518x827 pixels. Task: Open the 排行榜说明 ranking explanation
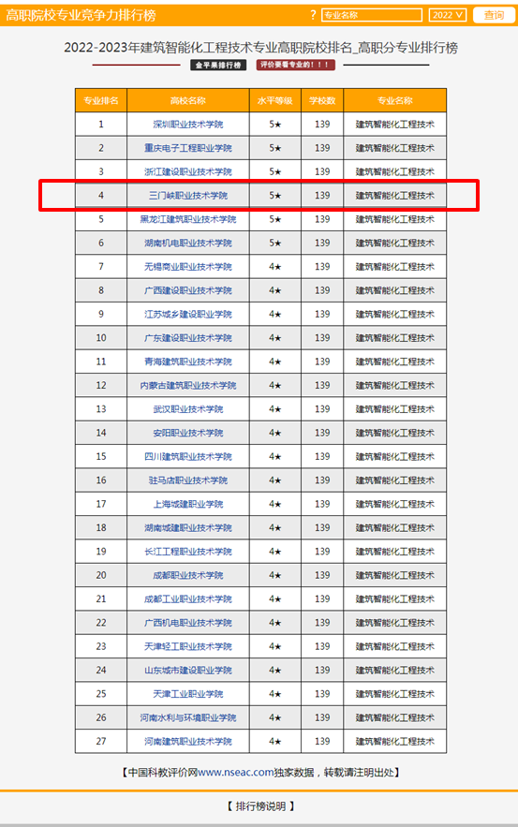[260, 806]
